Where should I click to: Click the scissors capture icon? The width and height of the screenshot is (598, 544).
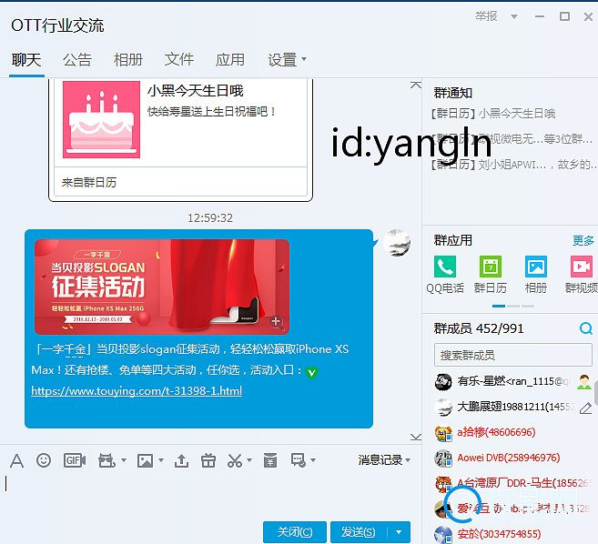tap(235, 460)
